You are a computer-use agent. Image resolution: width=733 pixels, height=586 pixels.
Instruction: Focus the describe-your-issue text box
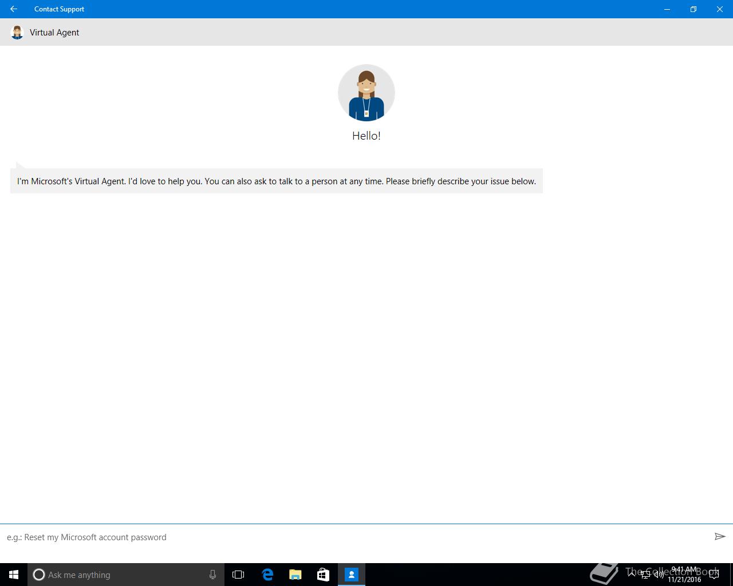[355, 537]
